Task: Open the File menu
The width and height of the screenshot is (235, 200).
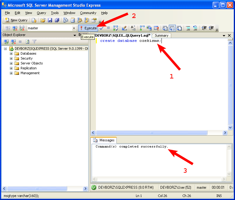Action: 7,13
